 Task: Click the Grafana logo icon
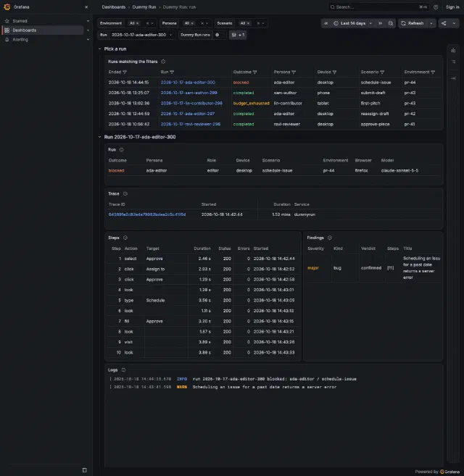click(x=7, y=7)
